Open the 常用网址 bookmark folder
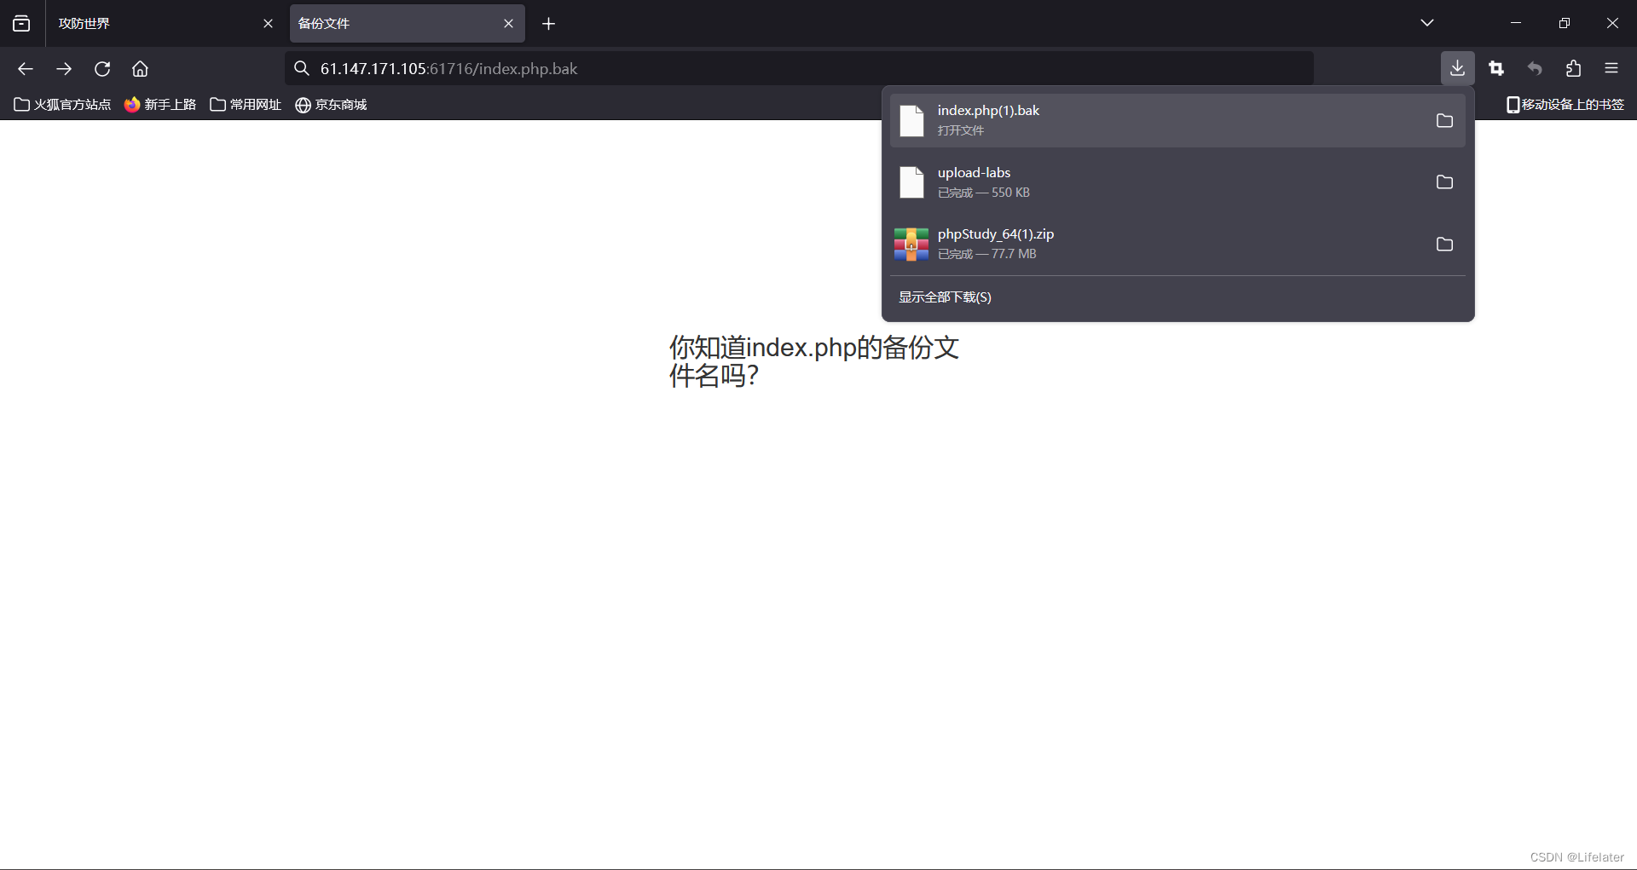This screenshot has height=870, width=1637. [x=245, y=104]
